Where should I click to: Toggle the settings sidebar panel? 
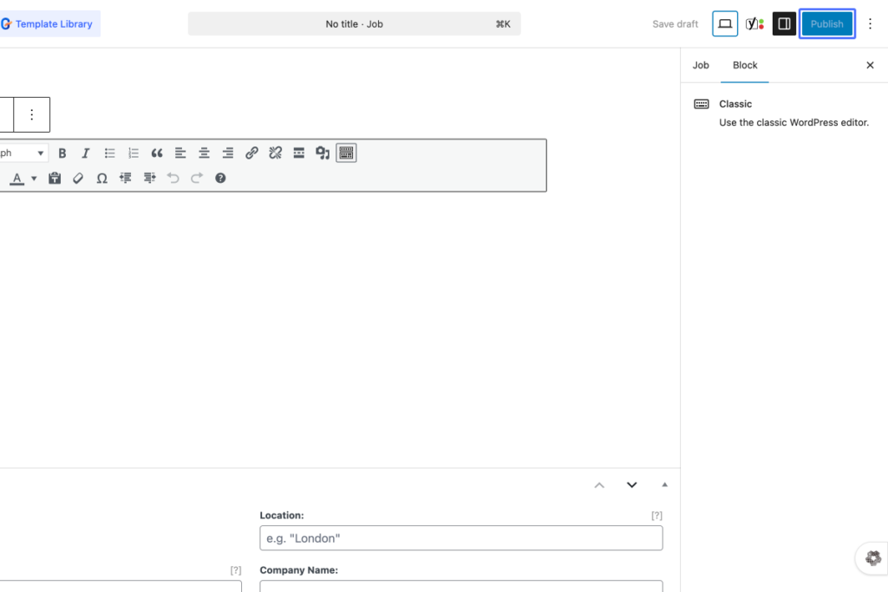point(784,23)
